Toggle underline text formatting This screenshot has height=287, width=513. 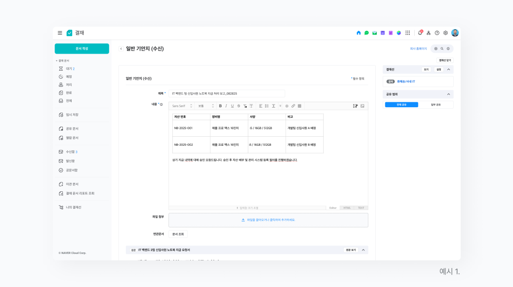[232, 106]
